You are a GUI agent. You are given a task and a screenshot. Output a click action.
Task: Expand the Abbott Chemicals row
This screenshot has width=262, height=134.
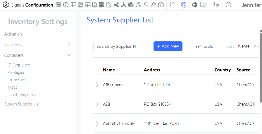pos(97,123)
